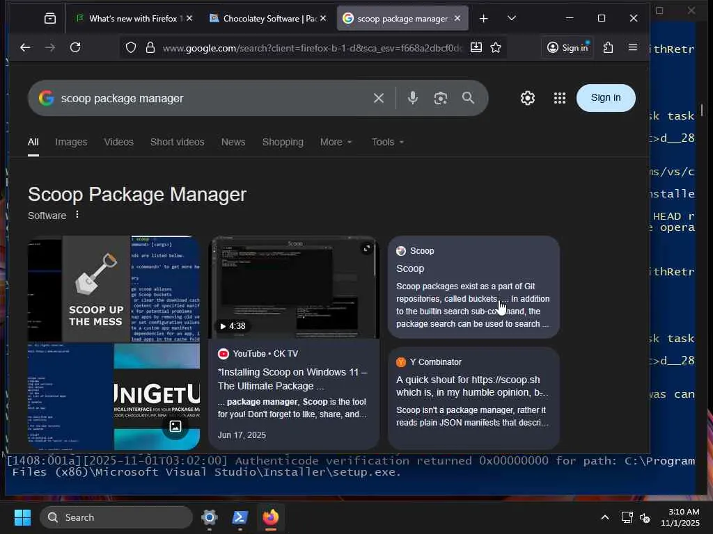Open the Firefox extensions puzzle icon
Screen dimensions: 713x534
coord(608,47)
